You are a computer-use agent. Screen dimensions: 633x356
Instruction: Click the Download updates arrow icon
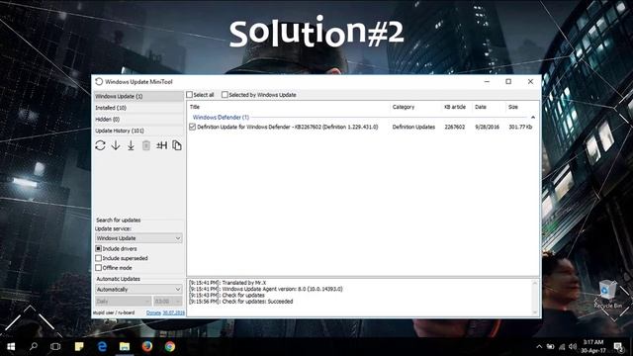116,145
